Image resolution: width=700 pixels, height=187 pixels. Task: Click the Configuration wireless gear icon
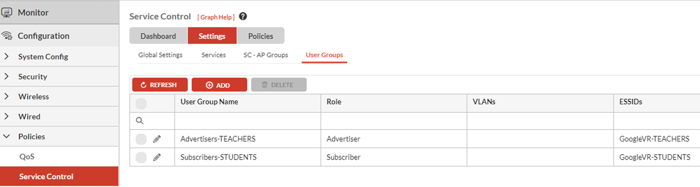coord(7,36)
